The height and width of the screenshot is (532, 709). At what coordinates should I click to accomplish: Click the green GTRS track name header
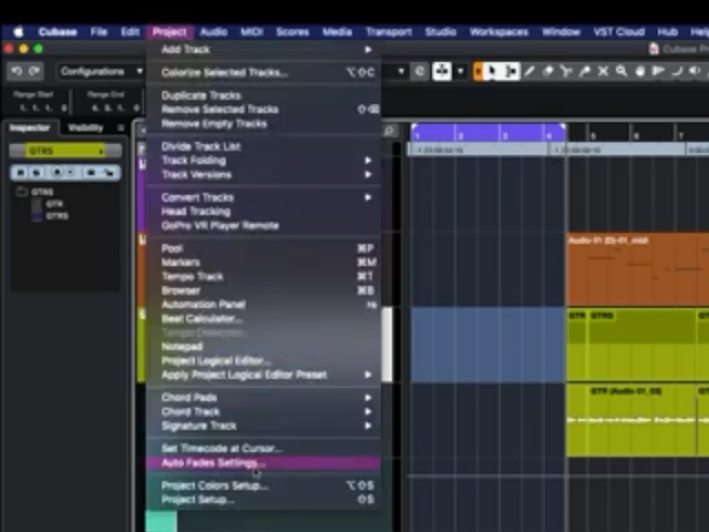[65, 151]
